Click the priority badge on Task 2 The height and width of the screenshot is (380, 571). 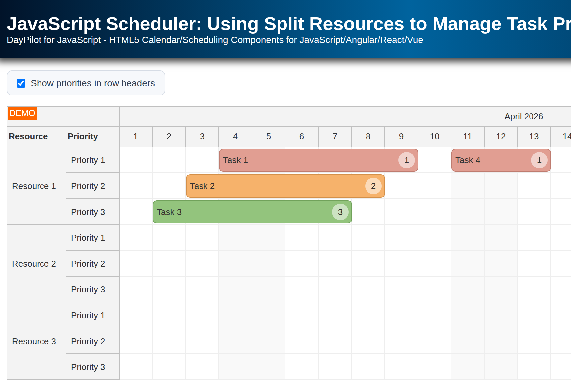click(x=373, y=186)
